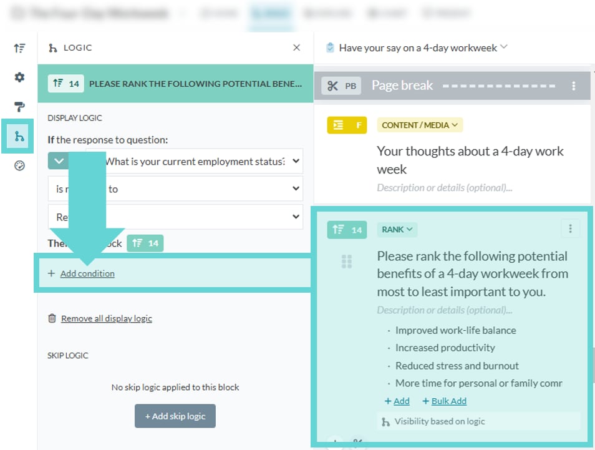Open the Page break options menu
595x450 pixels.
tap(574, 86)
